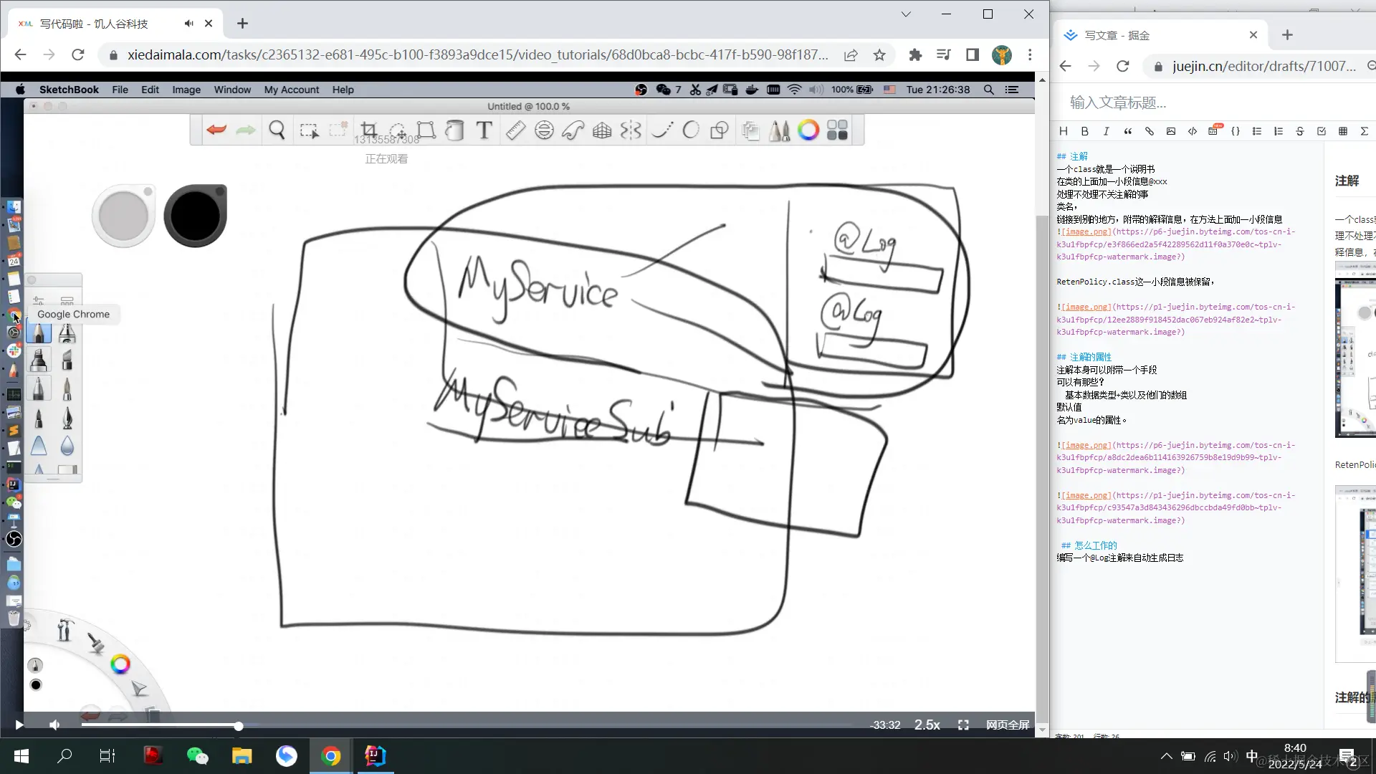Mute the video with the speaker icon
1376x774 pixels.
click(x=54, y=725)
